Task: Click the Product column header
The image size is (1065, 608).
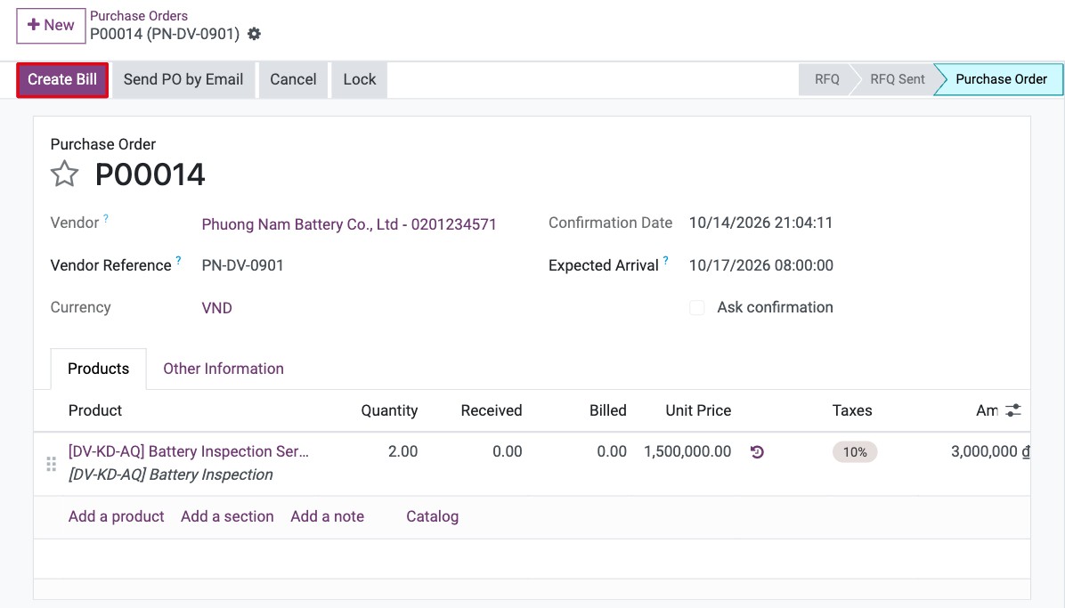Action: click(x=95, y=410)
